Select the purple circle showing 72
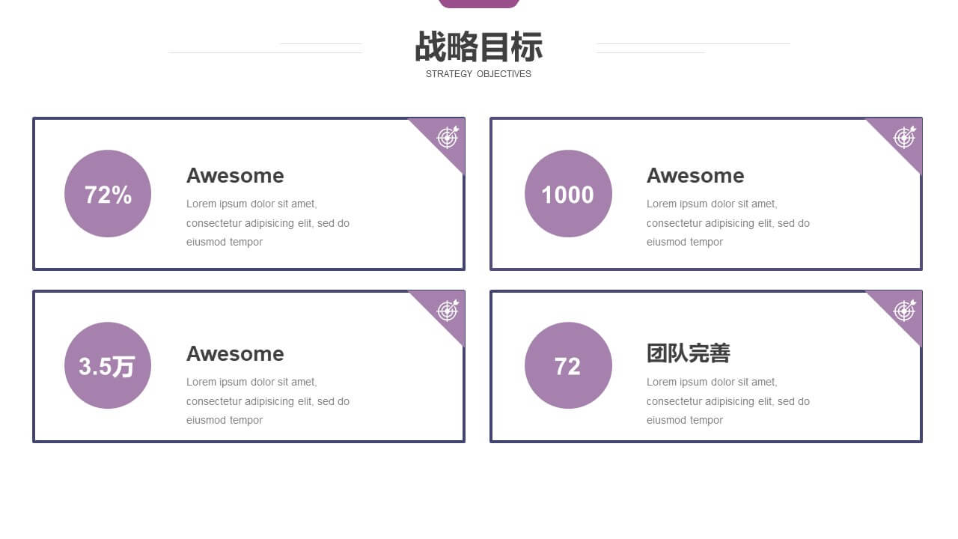The image size is (958, 539). (568, 365)
